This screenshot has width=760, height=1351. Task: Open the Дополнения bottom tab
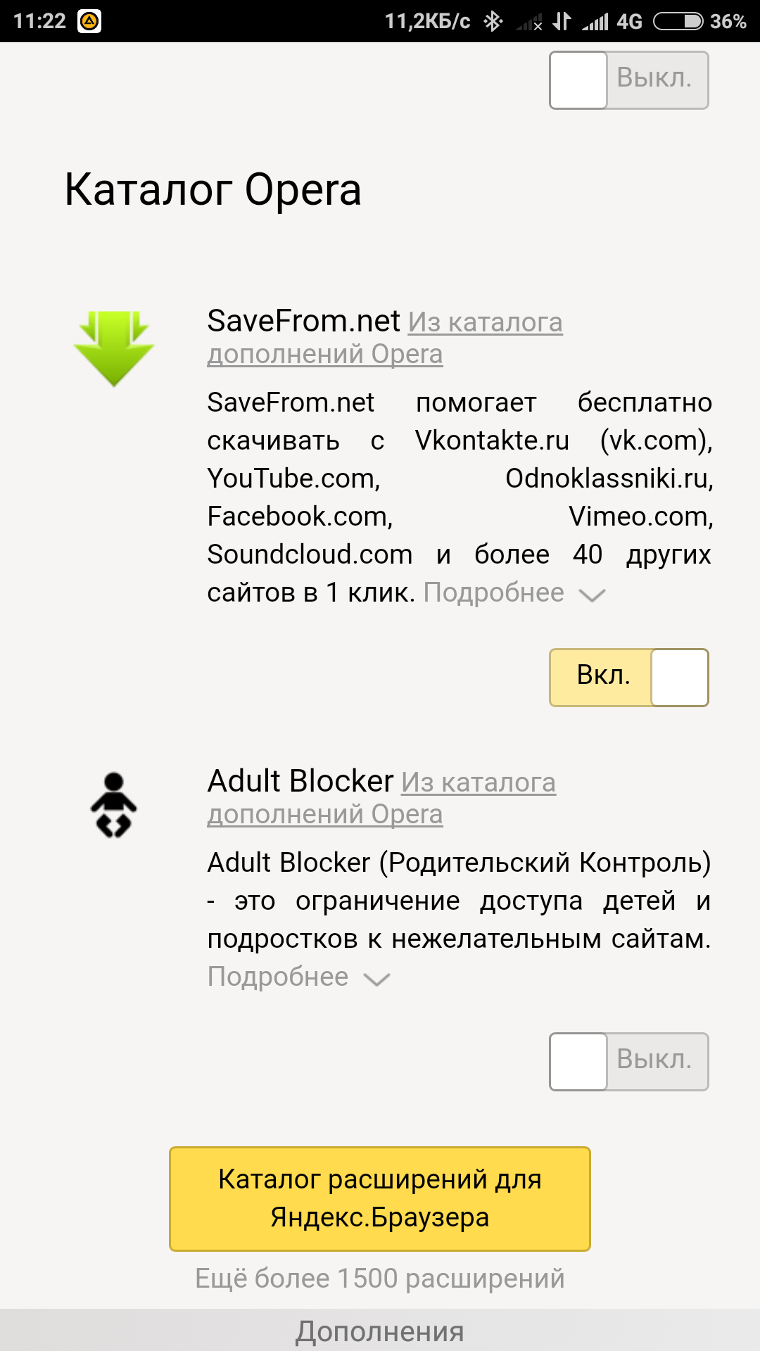[380, 1331]
